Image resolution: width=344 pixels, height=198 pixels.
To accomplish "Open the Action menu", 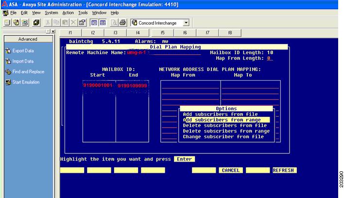I will 68,12.
